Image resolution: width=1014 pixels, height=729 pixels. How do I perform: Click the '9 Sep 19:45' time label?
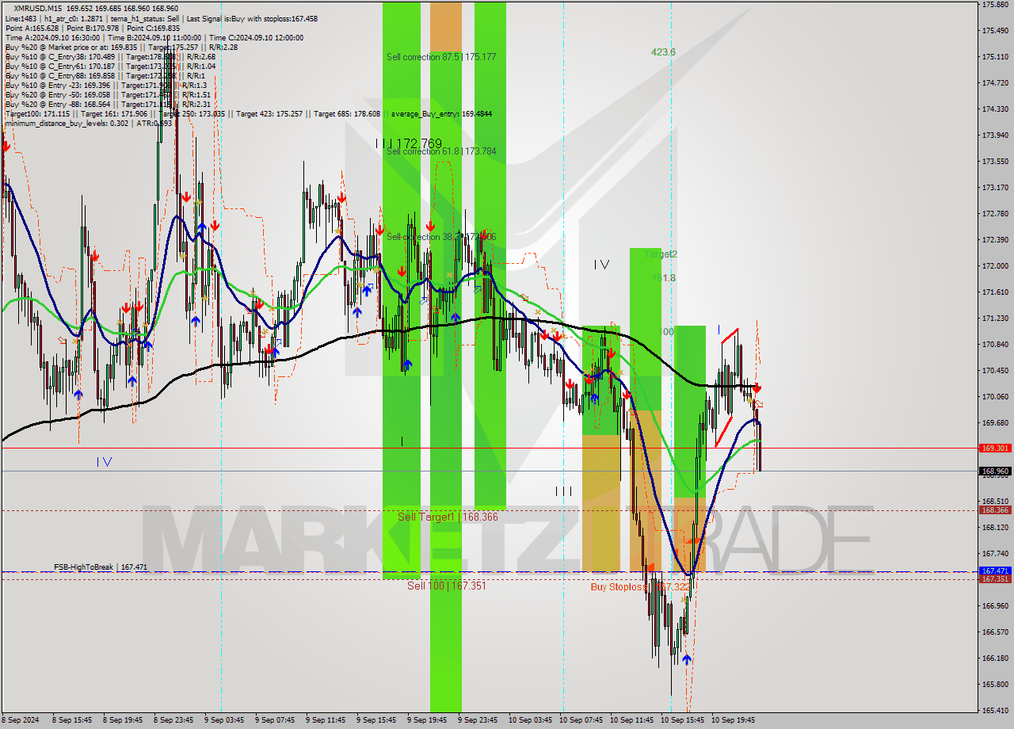point(427,721)
